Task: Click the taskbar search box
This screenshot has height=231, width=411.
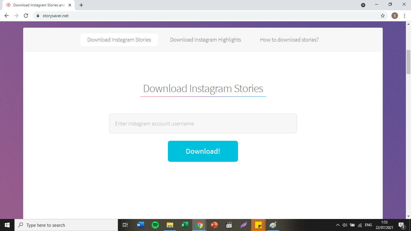Action: pyautogui.click(x=66, y=225)
